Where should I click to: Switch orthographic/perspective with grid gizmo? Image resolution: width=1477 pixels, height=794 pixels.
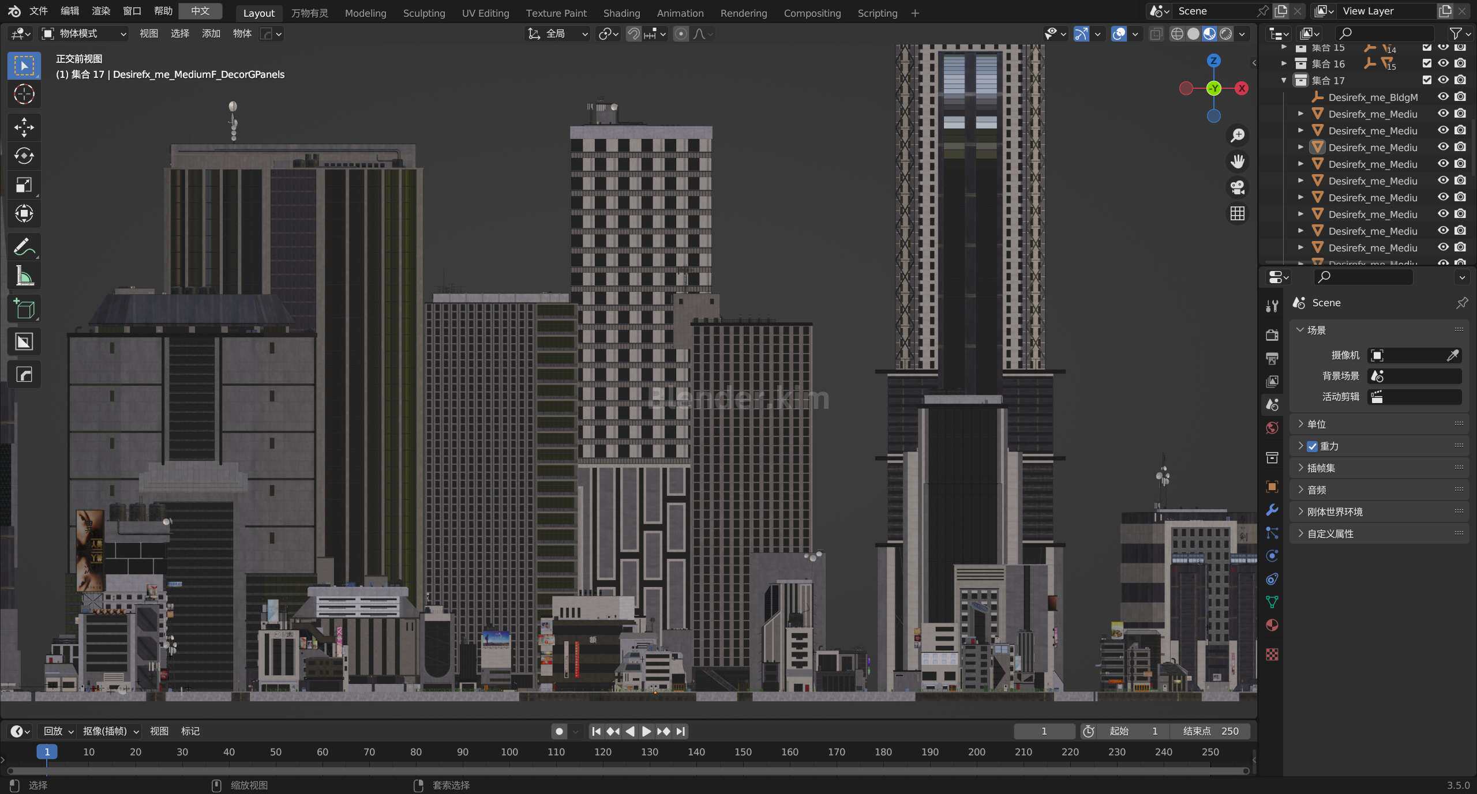coord(1238,214)
